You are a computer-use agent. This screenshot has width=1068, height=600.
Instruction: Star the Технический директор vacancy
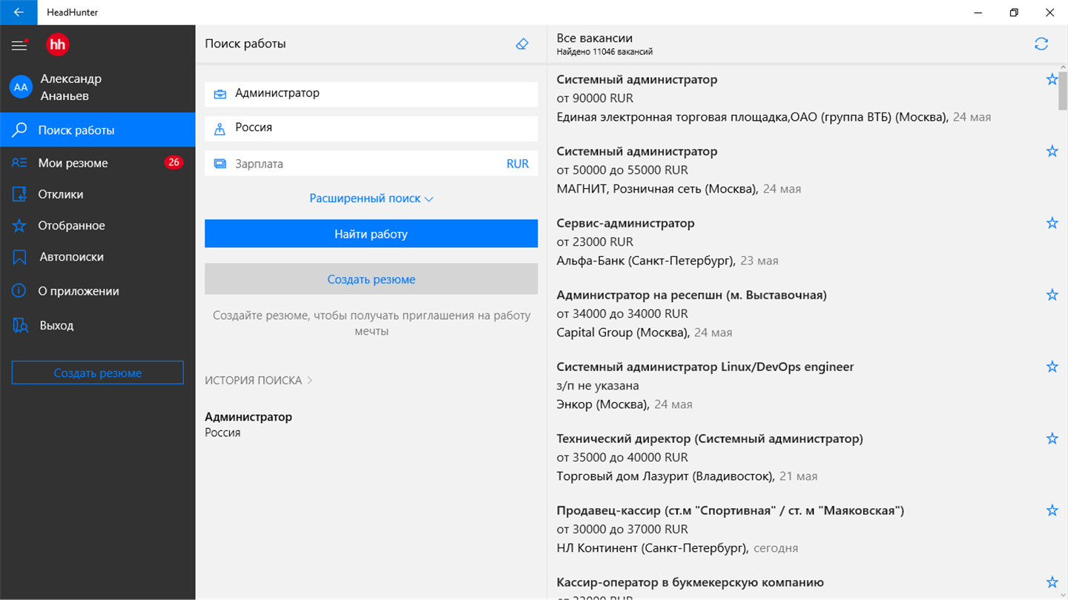point(1052,439)
